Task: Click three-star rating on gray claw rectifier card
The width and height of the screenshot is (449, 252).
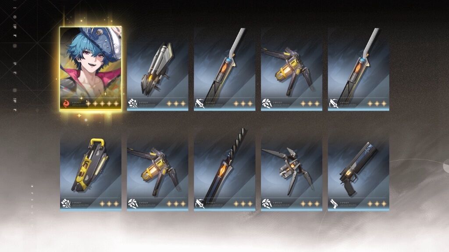Action: click(310, 204)
